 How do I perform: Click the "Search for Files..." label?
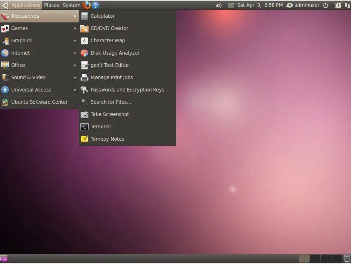point(111,102)
